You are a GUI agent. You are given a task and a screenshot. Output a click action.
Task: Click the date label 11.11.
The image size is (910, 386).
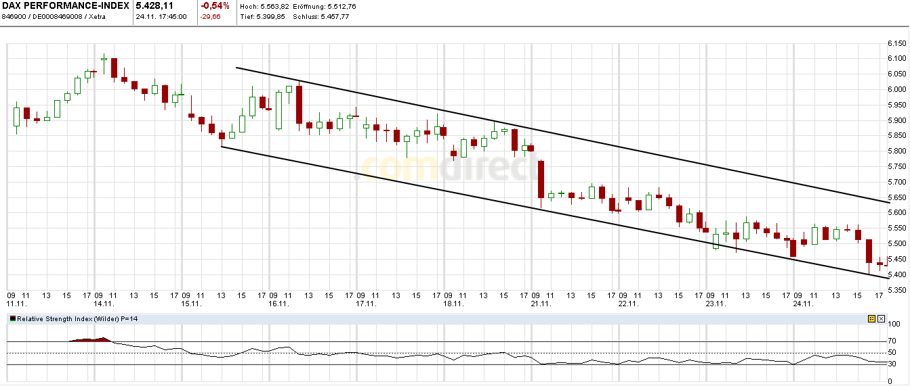[16, 304]
